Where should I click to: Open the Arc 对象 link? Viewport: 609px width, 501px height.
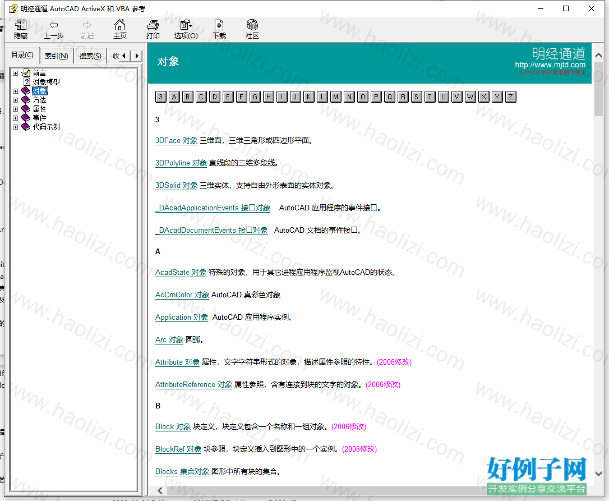click(169, 339)
